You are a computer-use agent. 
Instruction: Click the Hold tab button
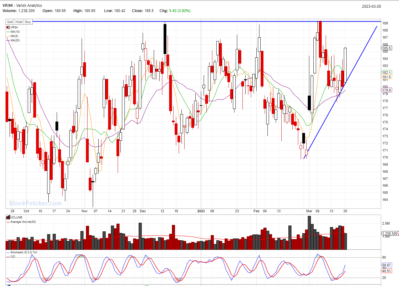click(x=19, y=22)
